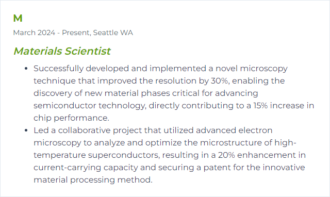Click the first bullet point marker
Viewport: 330px width, 197px height.
coord(26,69)
